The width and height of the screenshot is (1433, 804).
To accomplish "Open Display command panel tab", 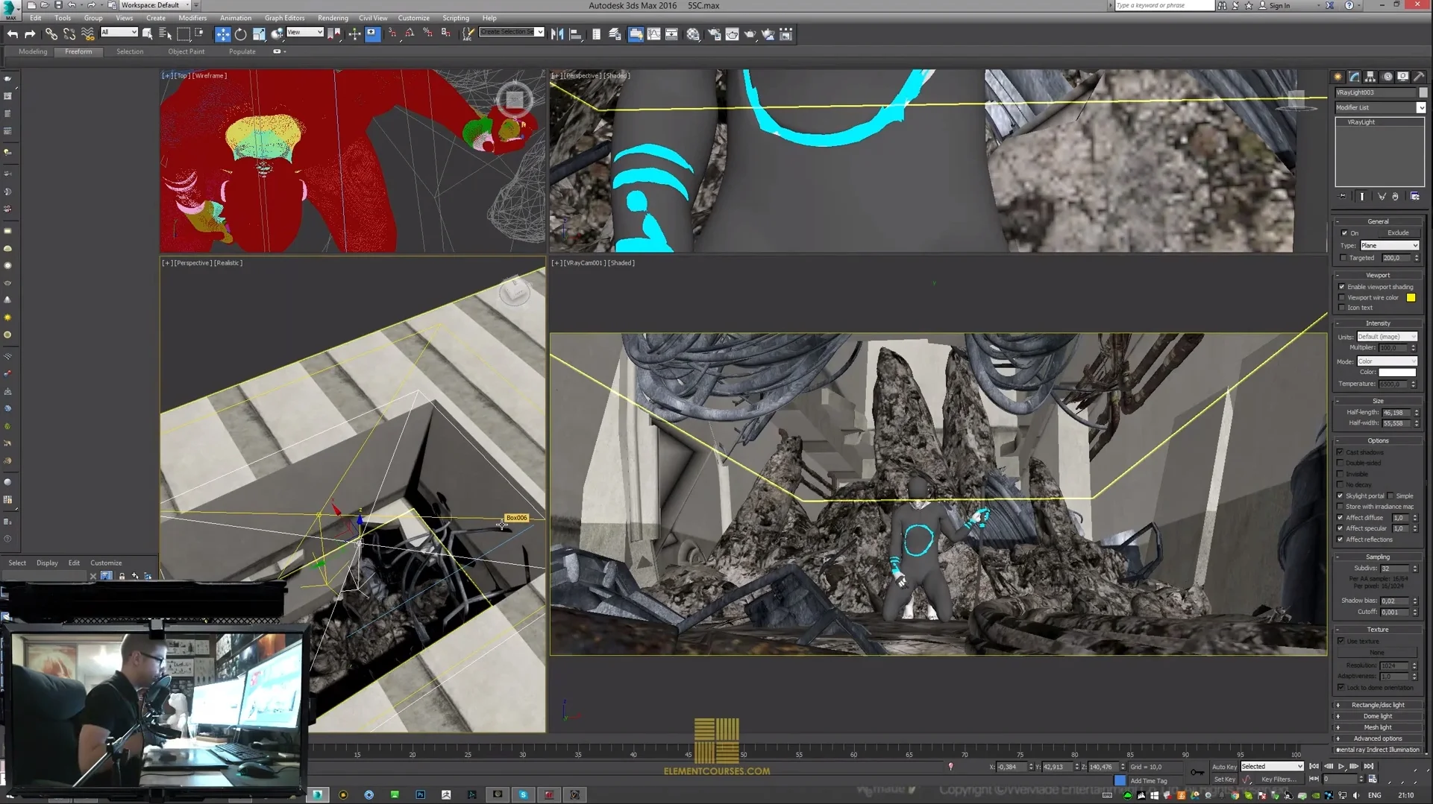I will 1403,76.
